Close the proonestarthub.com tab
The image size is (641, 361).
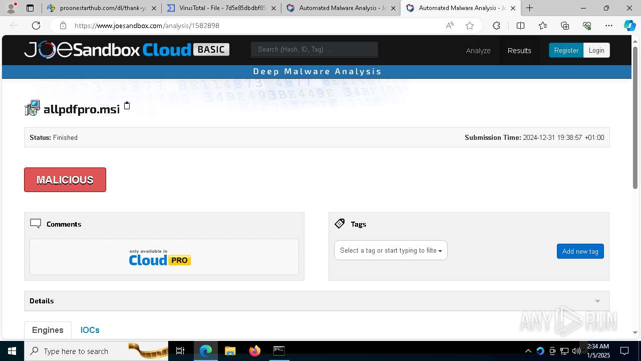pyautogui.click(x=154, y=8)
